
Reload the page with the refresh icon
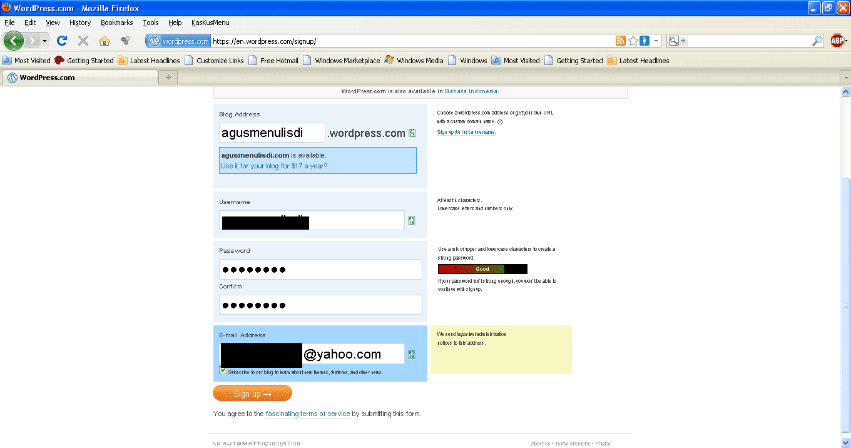tap(61, 41)
